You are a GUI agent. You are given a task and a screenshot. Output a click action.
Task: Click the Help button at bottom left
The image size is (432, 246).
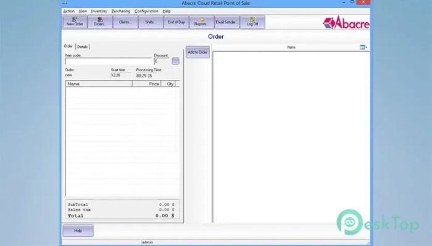tap(78, 231)
